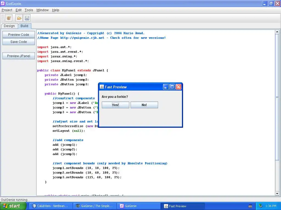Switch to GuiGenie / The Simple taskbar item
The height and width of the screenshot is (210, 281).
tap(95, 206)
